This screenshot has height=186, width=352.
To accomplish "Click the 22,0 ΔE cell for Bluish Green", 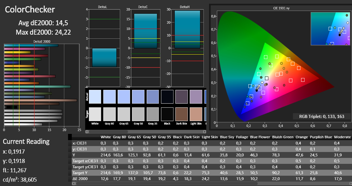I will click(x=276, y=179).
